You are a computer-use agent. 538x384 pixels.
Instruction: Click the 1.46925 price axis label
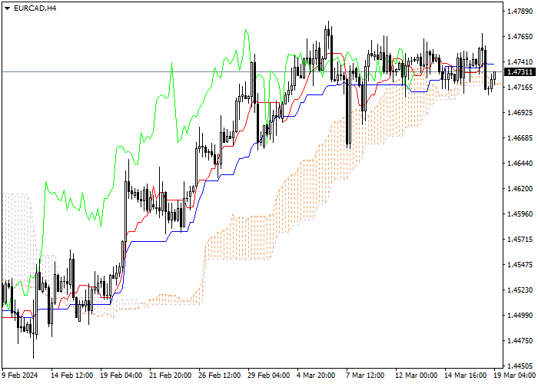520,113
